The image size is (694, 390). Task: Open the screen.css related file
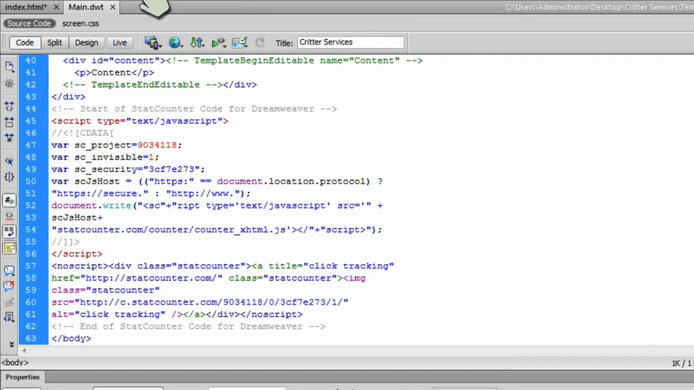[x=80, y=23]
